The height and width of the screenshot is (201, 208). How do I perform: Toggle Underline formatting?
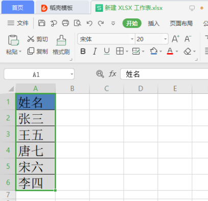tap(107, 51)
